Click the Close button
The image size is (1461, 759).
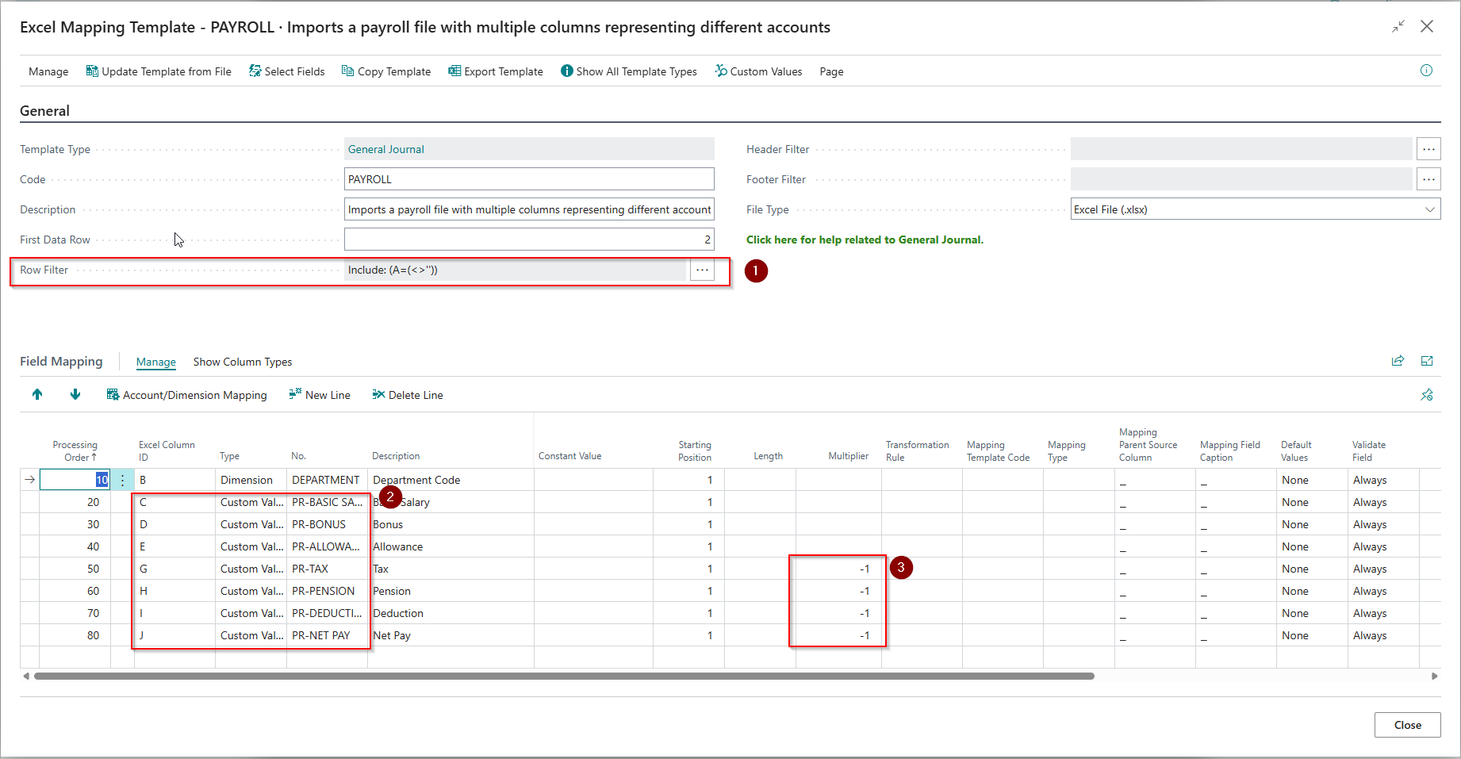coord(1407,724)
